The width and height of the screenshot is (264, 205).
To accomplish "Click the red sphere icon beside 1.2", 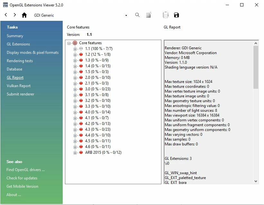I will point(81,54).
